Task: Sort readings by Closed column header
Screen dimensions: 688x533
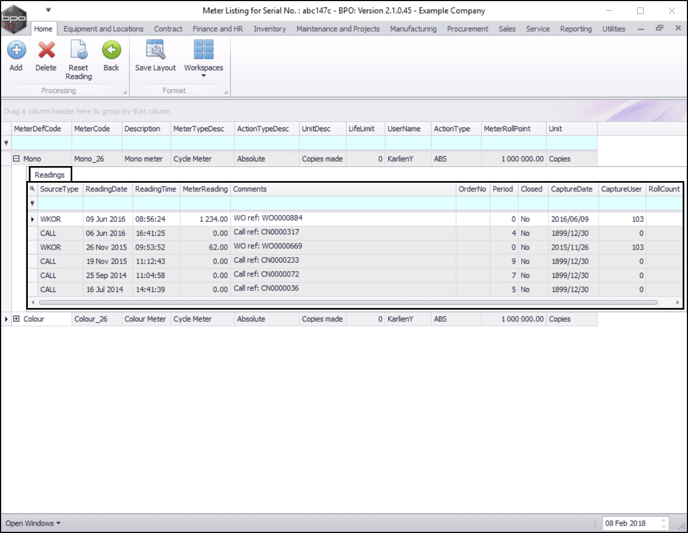Action: 533,189
